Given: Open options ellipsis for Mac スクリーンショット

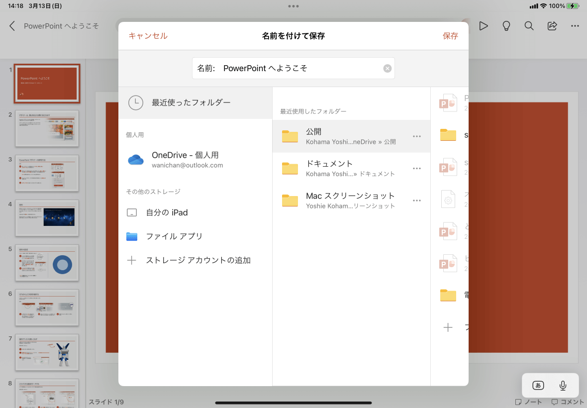Looking at the screenshot, I should tap(417, 201).
